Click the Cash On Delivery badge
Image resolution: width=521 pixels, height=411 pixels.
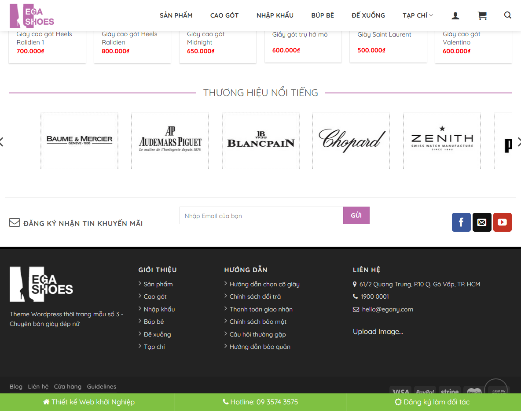pos(496,389)
